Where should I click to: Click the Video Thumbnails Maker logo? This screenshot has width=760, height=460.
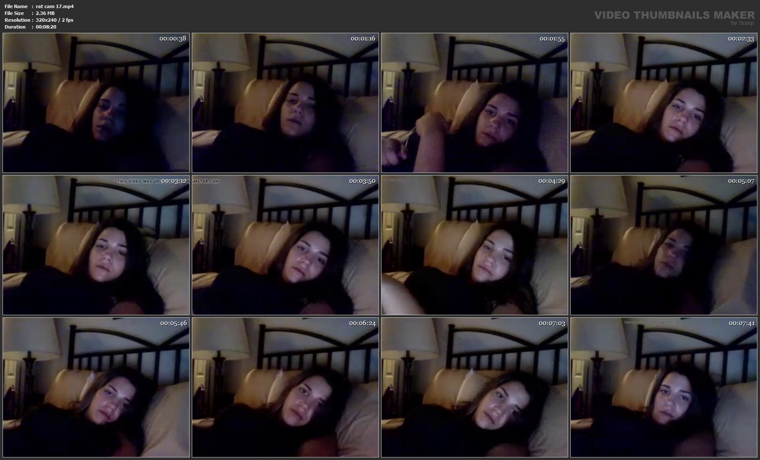pos(674,15)
